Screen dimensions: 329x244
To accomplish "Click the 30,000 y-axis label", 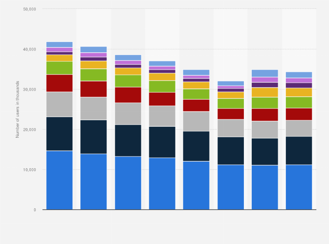I will (x=30, y=89).
